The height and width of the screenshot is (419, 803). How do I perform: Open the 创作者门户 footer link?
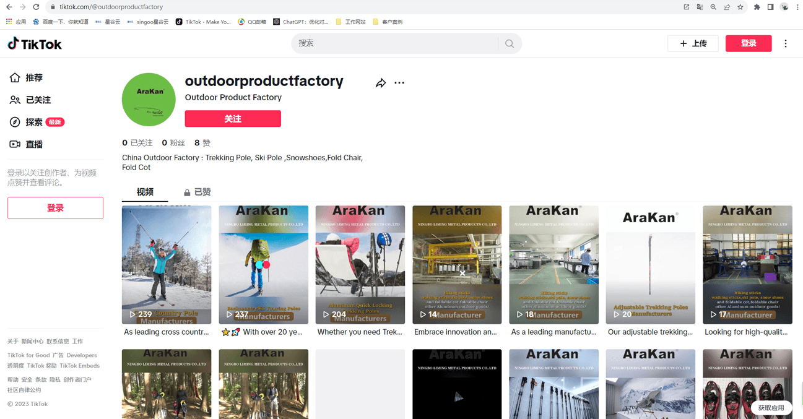[77, 379]
